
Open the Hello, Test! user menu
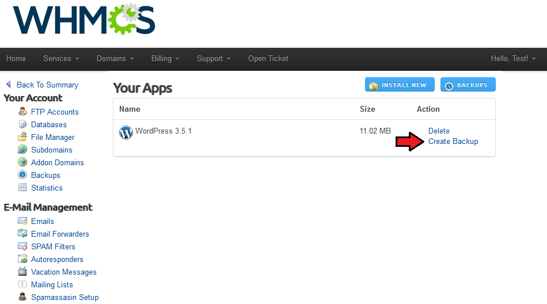click(513, 59)
